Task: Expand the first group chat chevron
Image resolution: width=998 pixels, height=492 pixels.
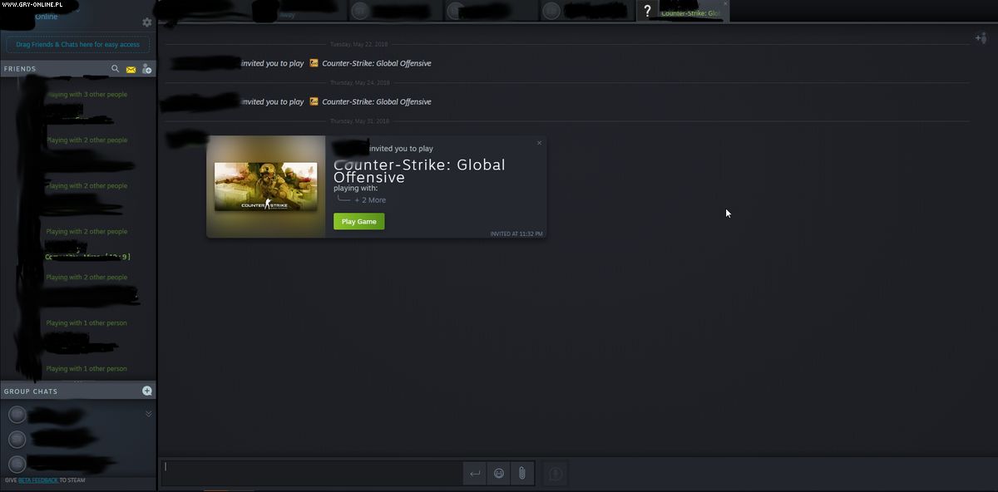Action: pos(149,414)
